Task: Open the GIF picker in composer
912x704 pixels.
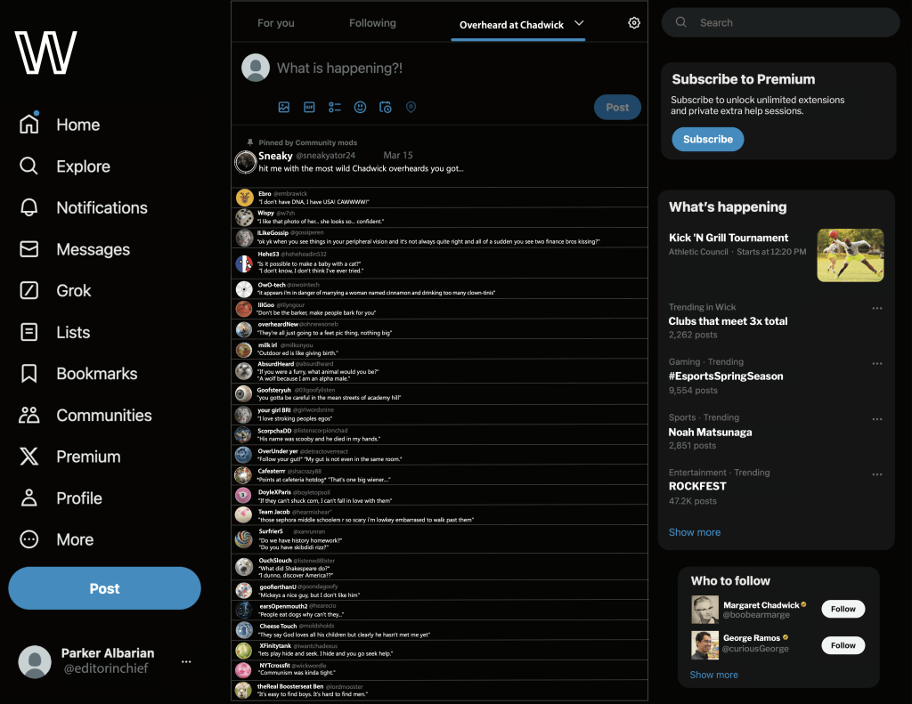Action: (309, 108)
